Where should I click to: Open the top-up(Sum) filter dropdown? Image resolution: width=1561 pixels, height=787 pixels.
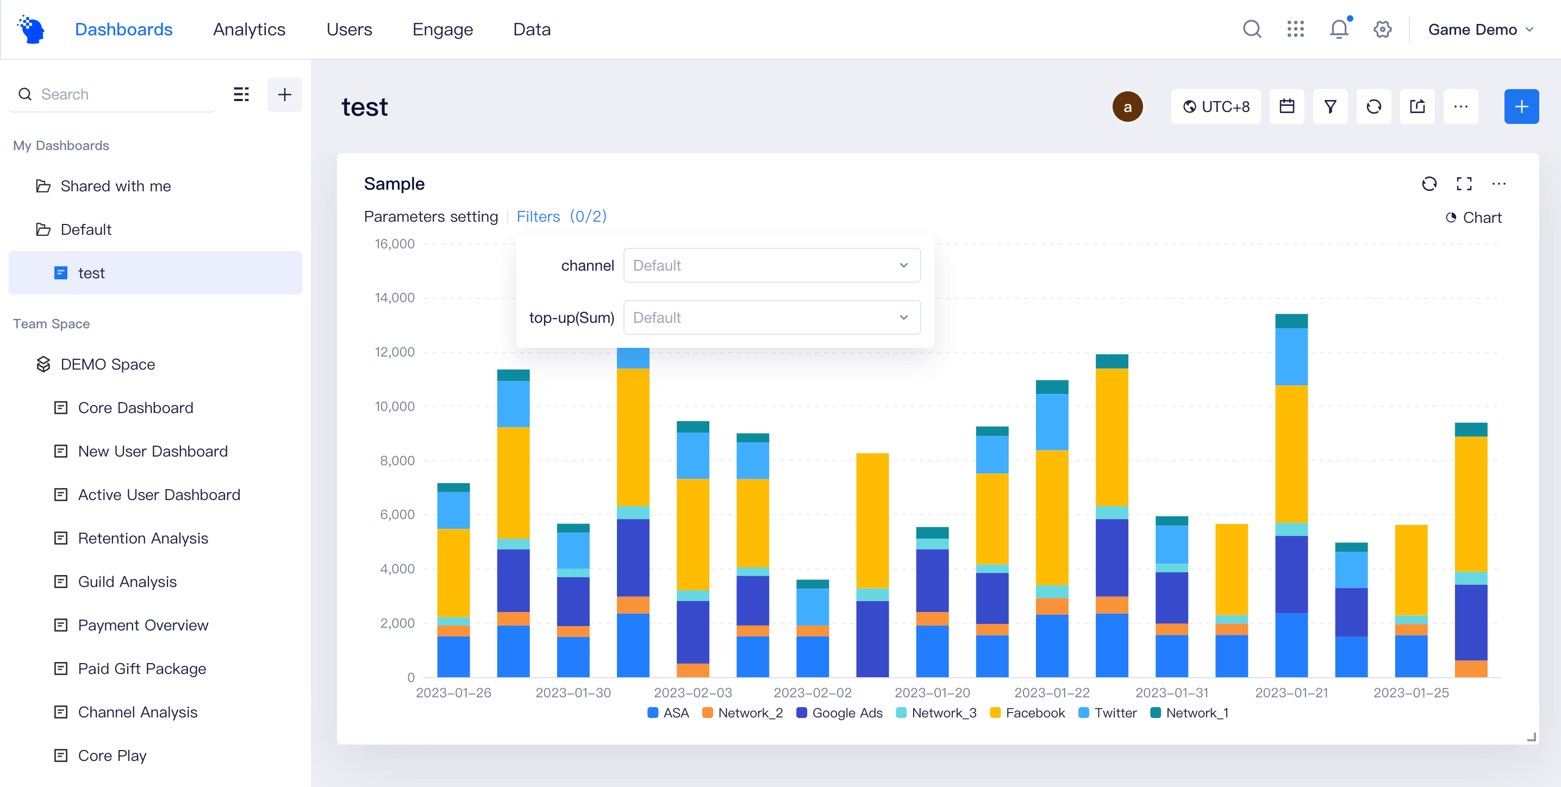coord(772,317)
